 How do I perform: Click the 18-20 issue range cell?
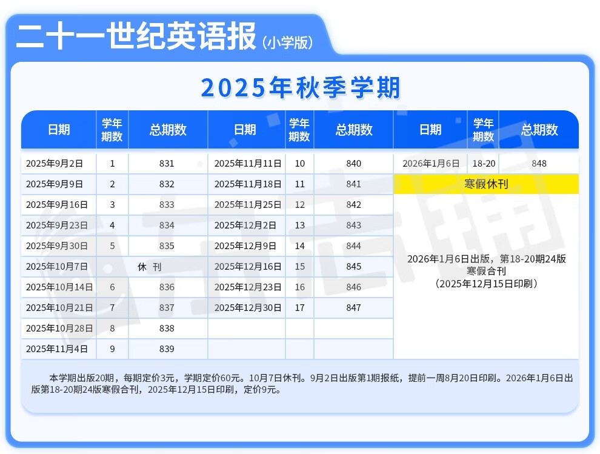[484, 164]
